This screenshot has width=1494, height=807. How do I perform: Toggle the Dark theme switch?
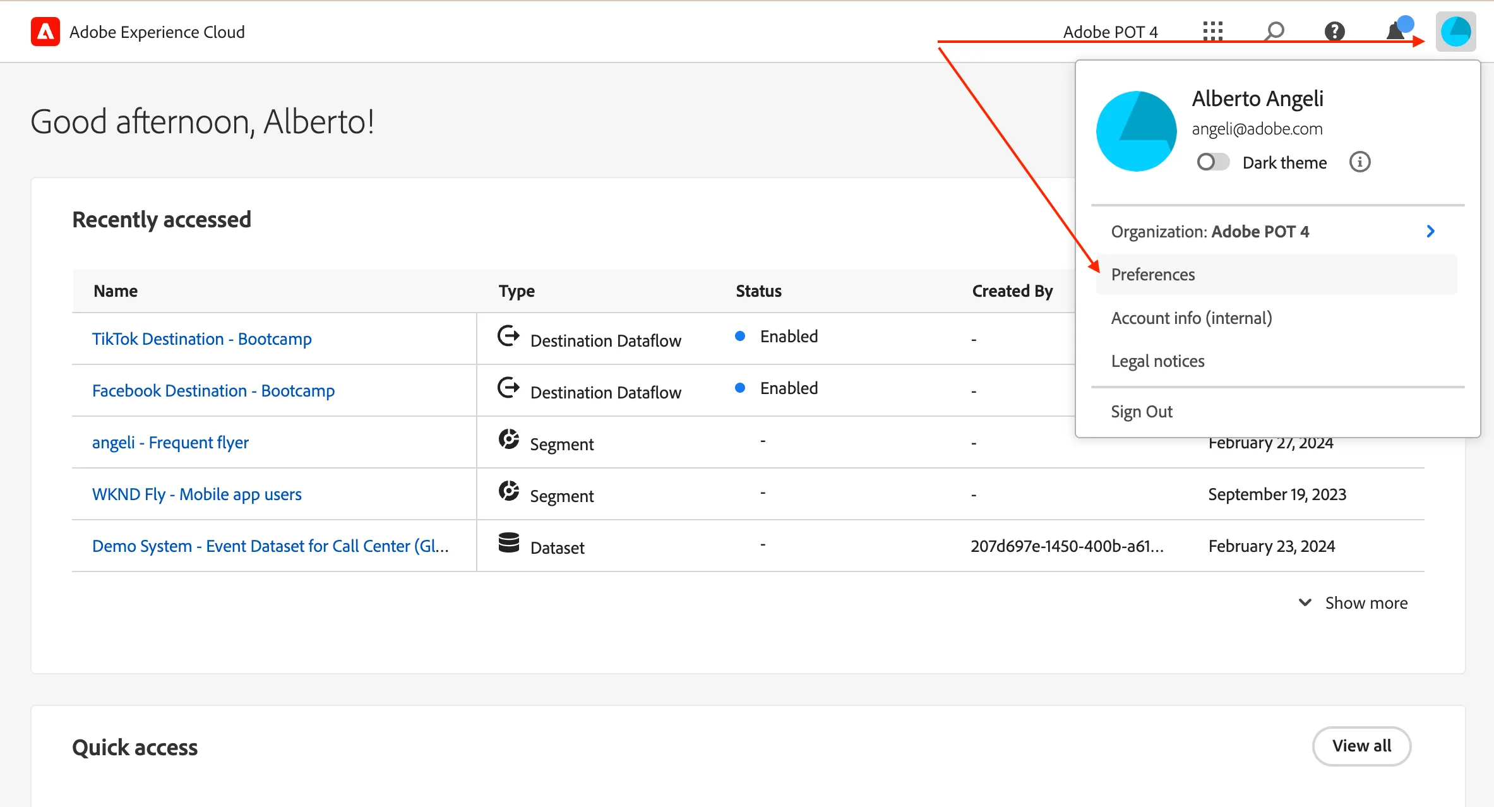(1212, 162)
